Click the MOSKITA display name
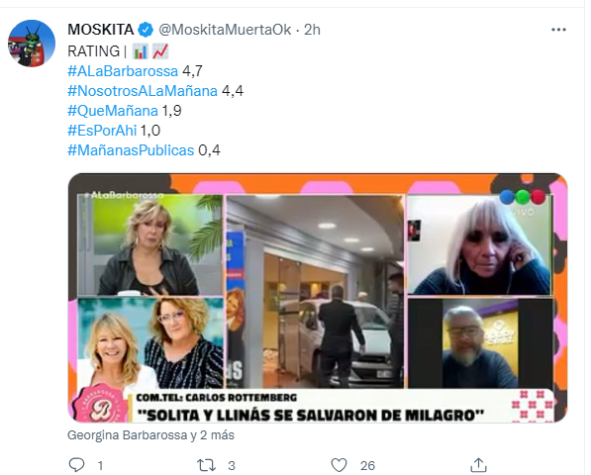The image size is (591, 475). coord(101,30)
